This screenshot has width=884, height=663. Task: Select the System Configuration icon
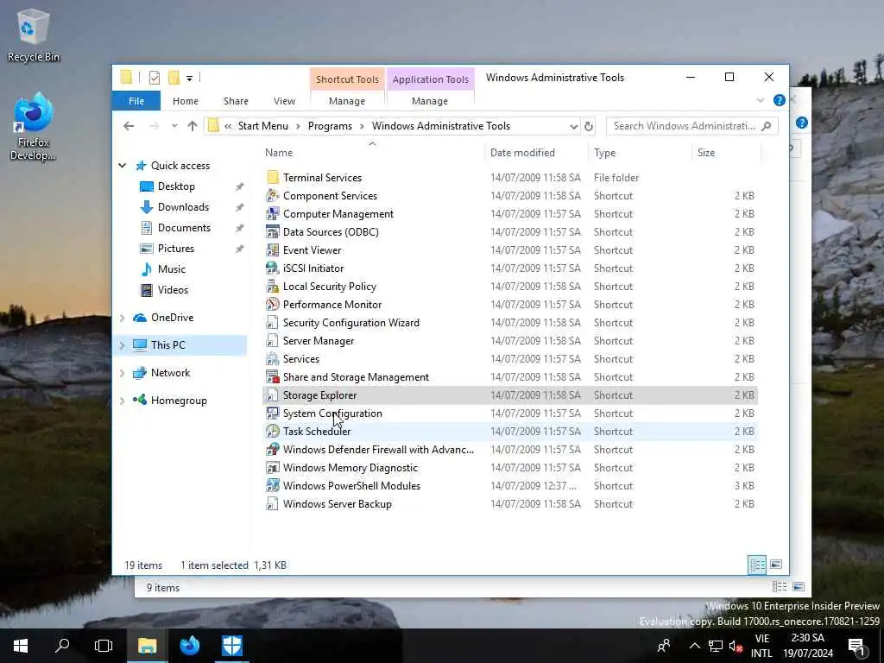click(x=273, y=414)
